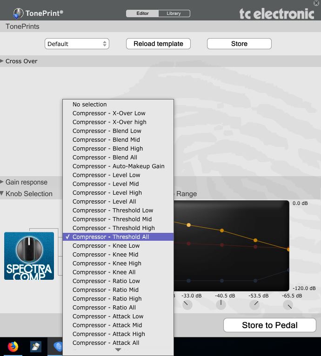
Task: Click the TonePrint taskbar icon
Action: pos(58,346)
